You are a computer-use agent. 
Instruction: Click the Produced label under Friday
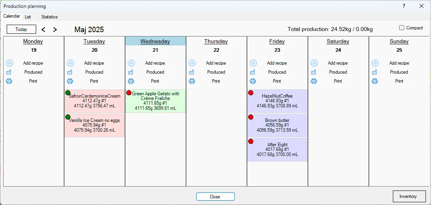click(x=277, y=72)
